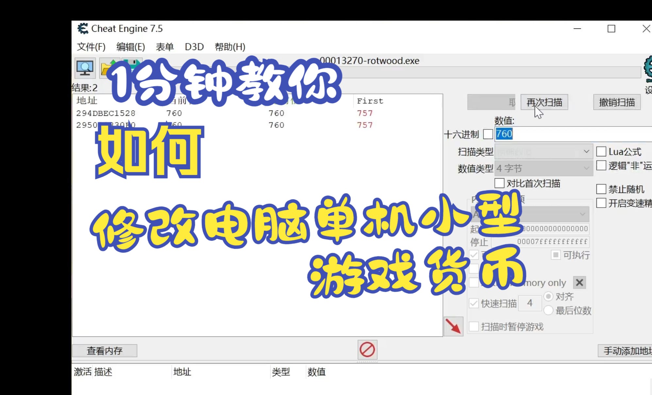This screenshot has width=652, height=395.
Task: Open the D3D menu
Action: pos(194,47)
